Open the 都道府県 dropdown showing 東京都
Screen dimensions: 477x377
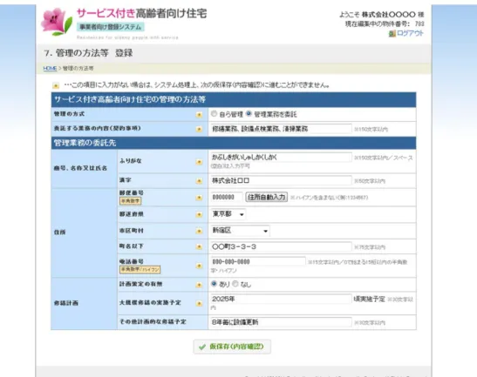(x=228, y=214)
